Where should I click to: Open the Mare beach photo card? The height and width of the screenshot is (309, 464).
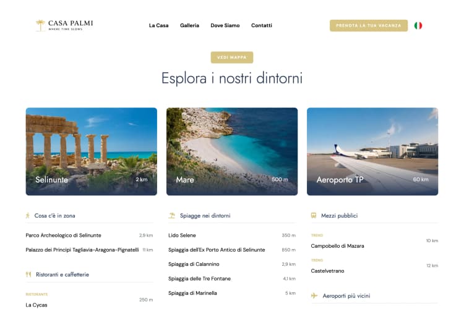231,151
